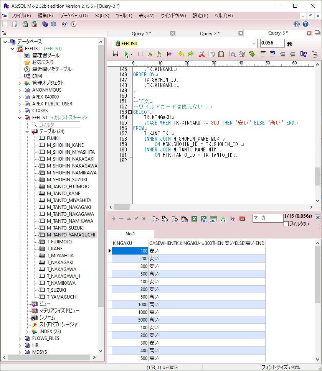Export results to JSON icon
The height and width of the screenshot is (371, 322).
tap(185, 218)
